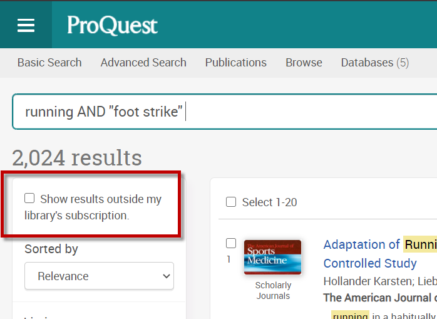Click the Sports Medicine journal thumbnail

click(272, 257)
